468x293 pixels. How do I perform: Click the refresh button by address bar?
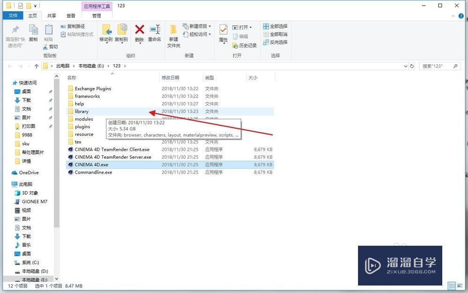tap(412, 66)
